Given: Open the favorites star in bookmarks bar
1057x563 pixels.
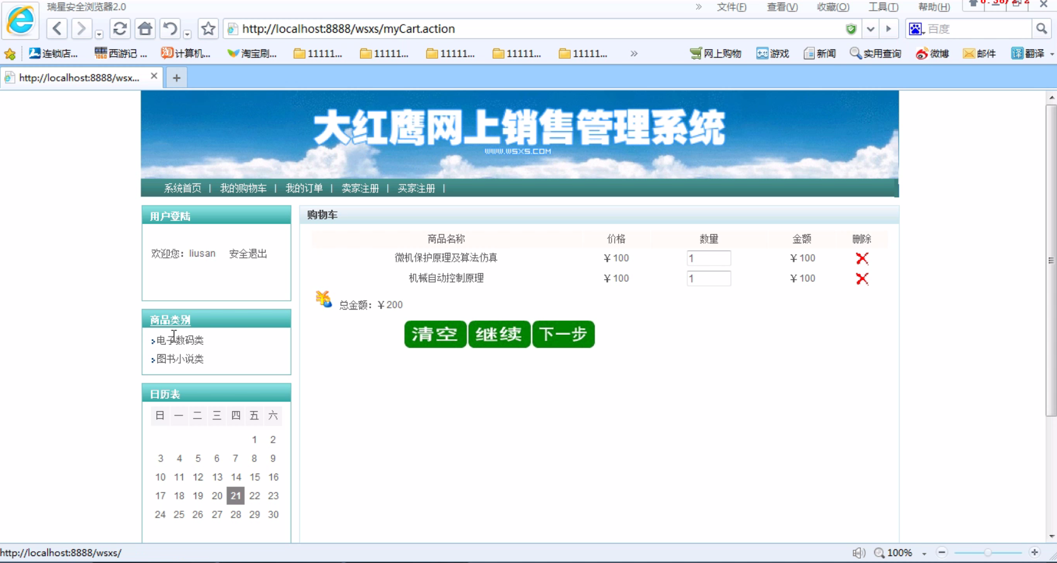Looking at the screenshot, I should pos(10,54).
